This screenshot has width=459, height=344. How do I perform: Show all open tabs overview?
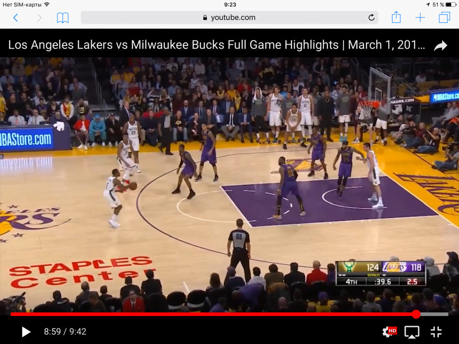[x=444, y=18]
